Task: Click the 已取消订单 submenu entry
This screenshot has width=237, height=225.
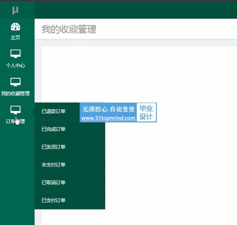Action: point(53,183)
